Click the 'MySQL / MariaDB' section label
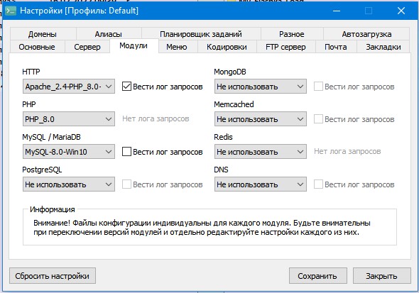 tap(51, 137)
